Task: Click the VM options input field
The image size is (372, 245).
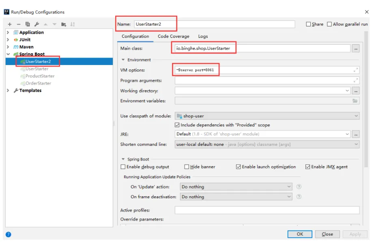Action: click(x=267, y=70)
